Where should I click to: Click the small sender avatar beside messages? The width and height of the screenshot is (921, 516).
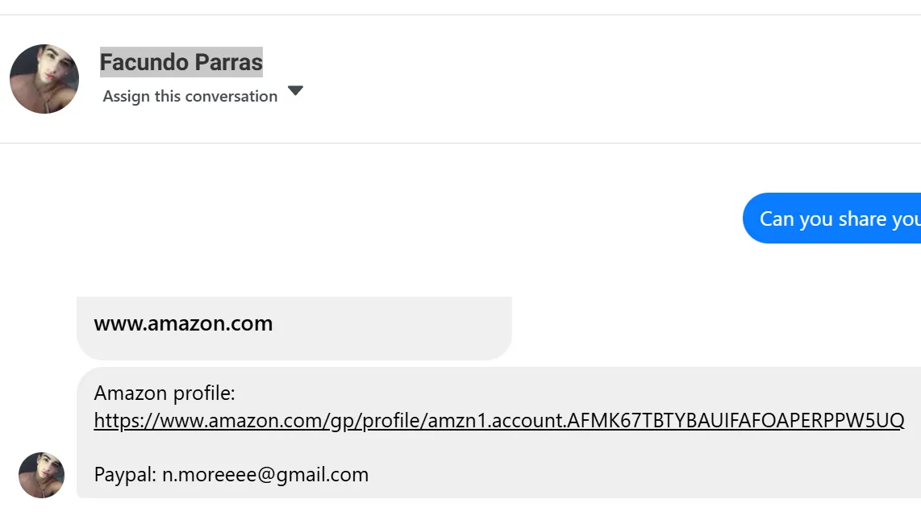[41, 475]
